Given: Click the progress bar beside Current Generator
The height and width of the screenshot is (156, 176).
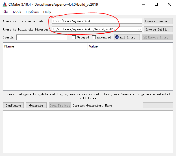Looking at the screenshot, I should (x=158, y=105).
